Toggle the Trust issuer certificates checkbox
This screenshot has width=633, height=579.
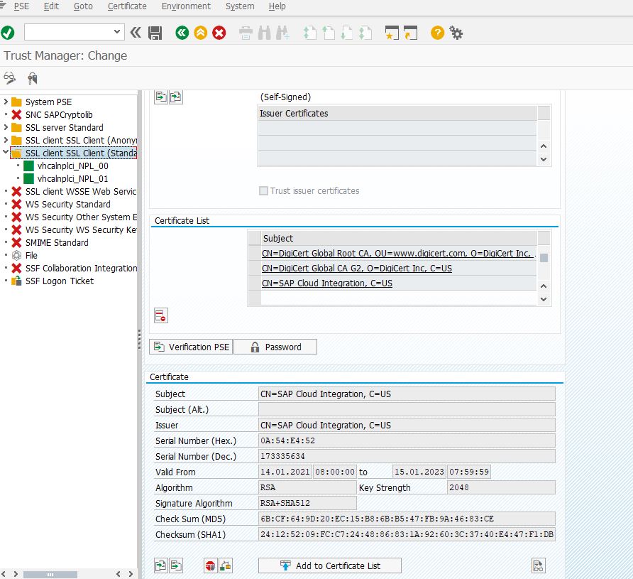263,190
